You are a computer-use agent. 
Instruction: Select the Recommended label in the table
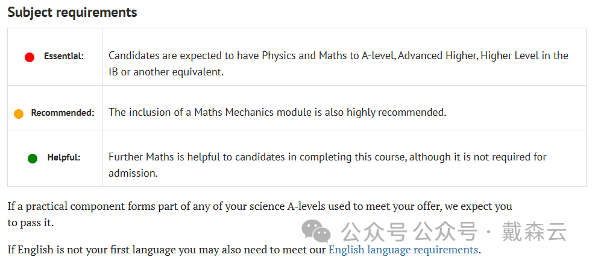(63, 113)
